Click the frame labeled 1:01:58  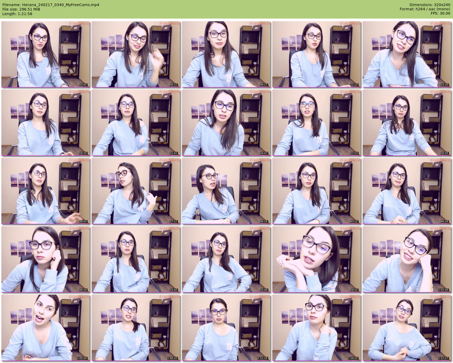[x=407, y=259]
